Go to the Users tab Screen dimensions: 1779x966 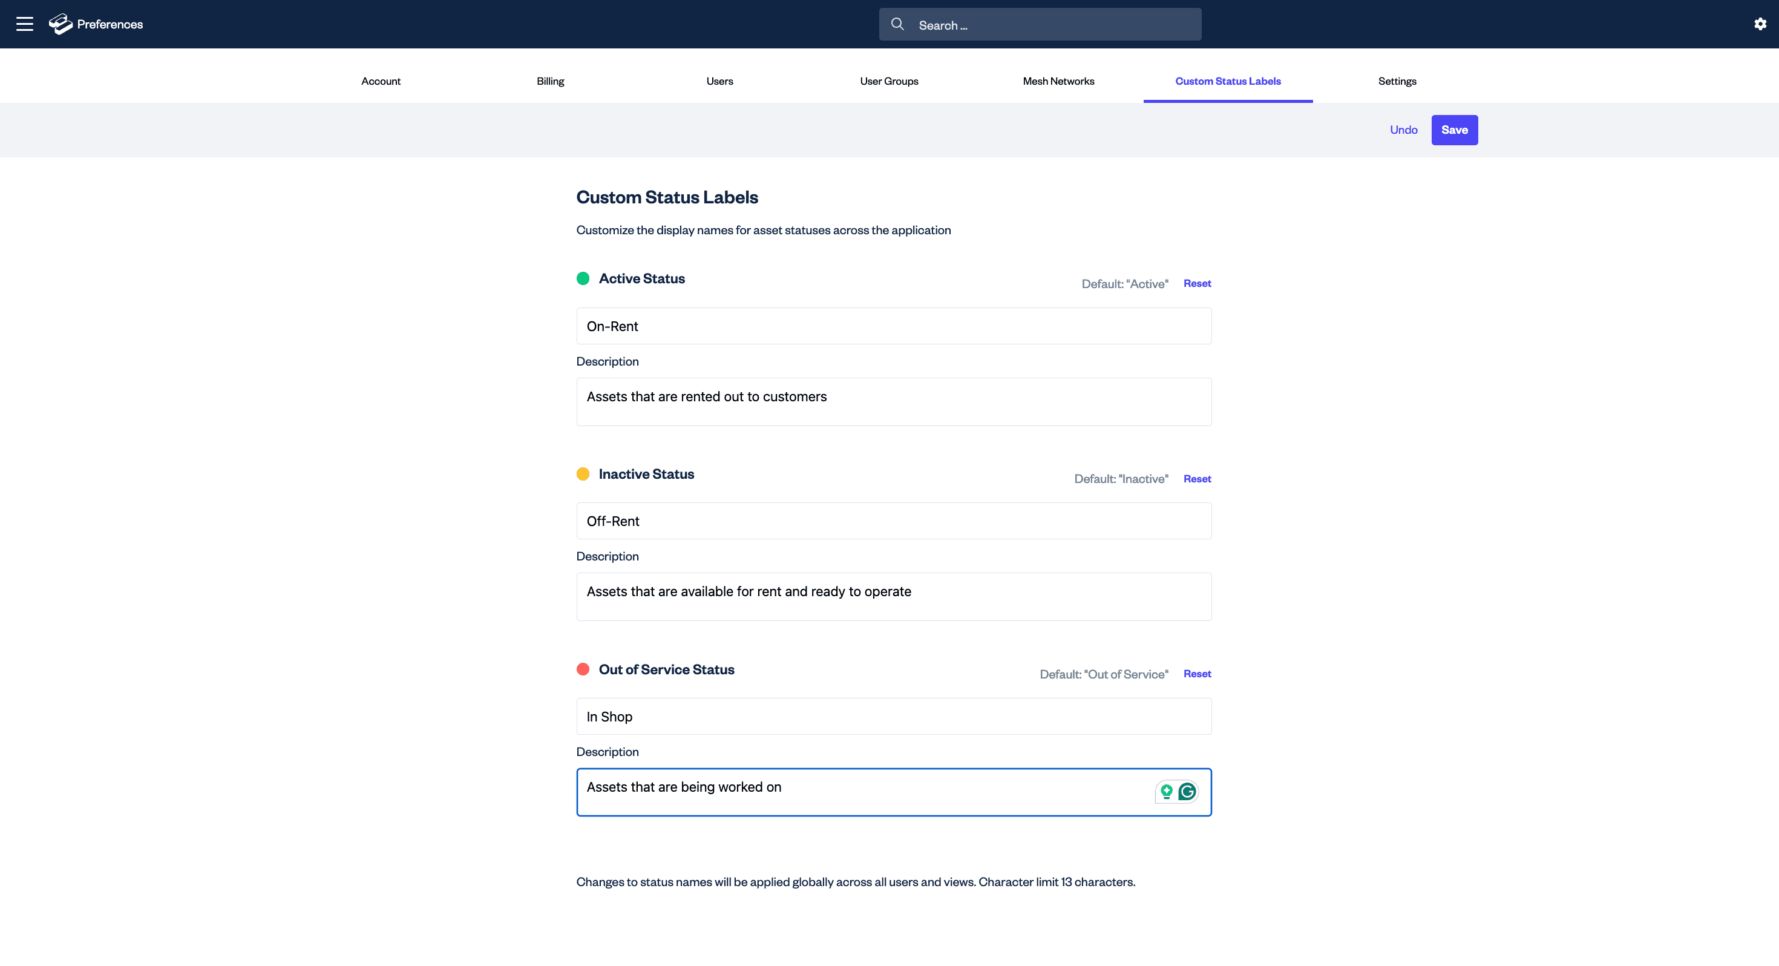coord(719,81)
